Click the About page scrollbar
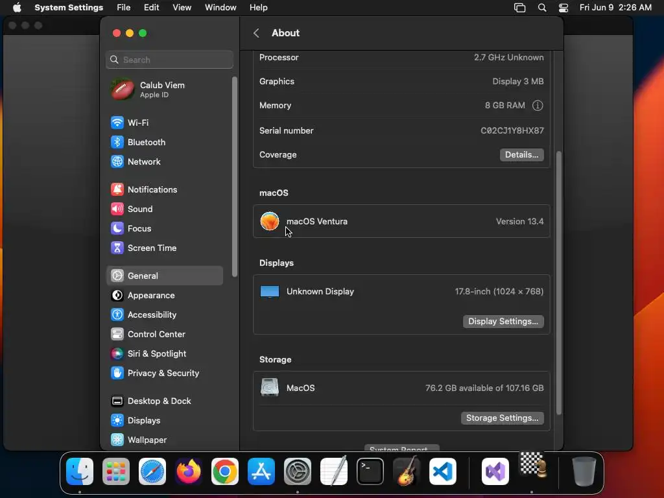This screenshot has width=664, height=498. 558,283
